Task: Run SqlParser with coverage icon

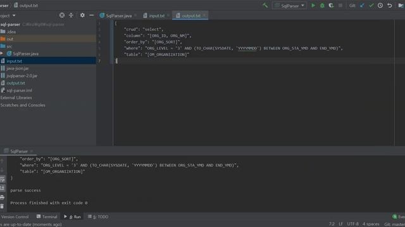Action: pos(331,6)
